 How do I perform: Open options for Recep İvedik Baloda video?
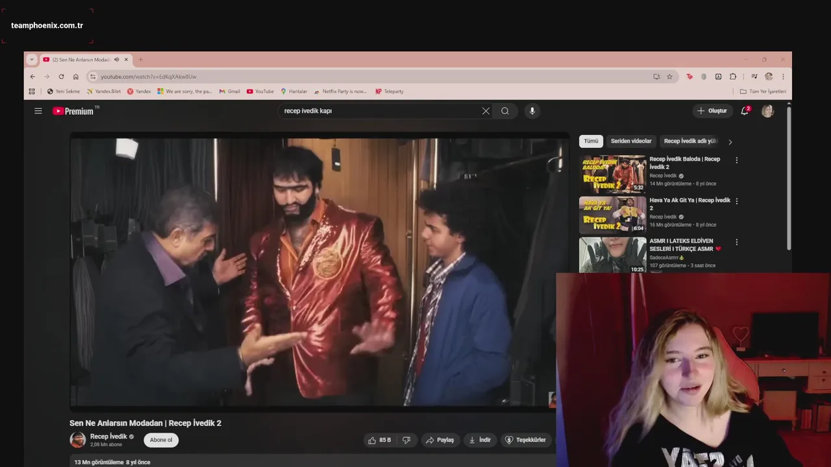tap(736, 160)
